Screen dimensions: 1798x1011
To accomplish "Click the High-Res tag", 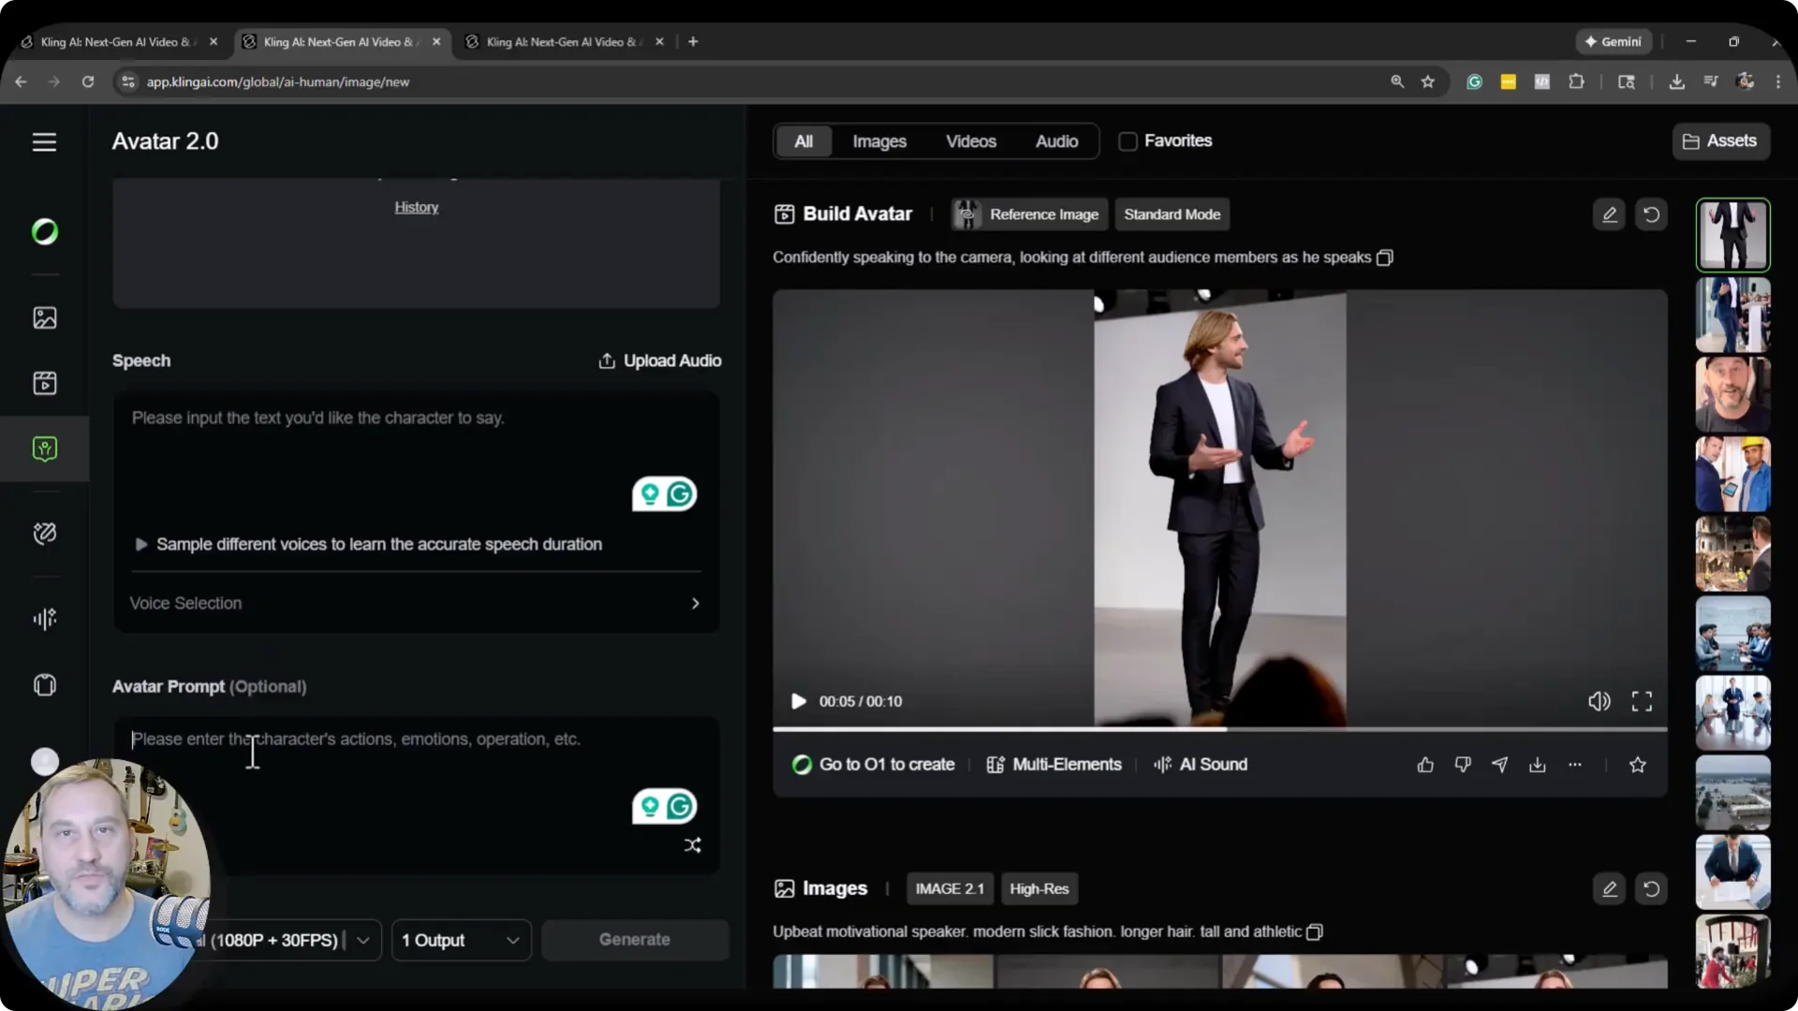I will tap(1039, 888).
